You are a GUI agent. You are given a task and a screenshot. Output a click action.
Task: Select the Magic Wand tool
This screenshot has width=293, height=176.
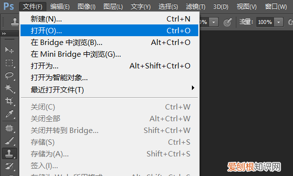point(9,88)
